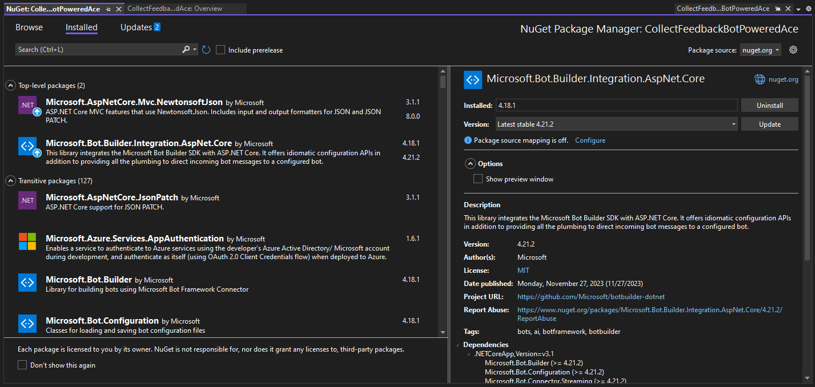
Task: Collapse the Top-level packages section
Action: (x=10, y=84)
